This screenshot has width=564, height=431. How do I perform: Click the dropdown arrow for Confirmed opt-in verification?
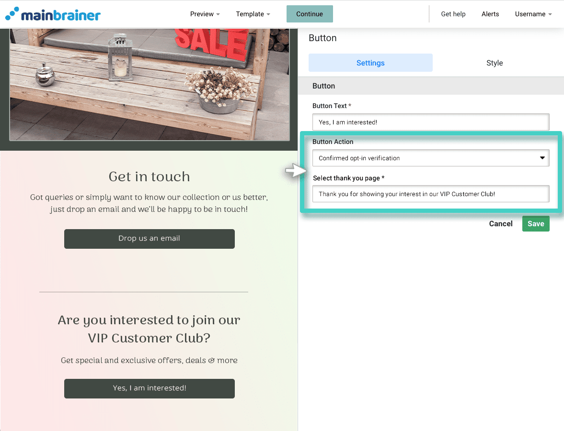[x=541, y=158]
